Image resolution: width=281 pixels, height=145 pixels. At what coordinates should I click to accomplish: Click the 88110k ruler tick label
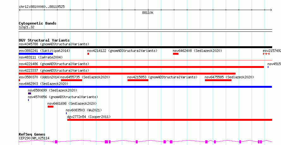(x=148, y=13)
